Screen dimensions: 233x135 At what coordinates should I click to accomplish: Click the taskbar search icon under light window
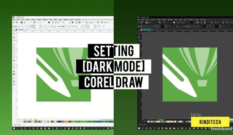[x=18, y=128]
